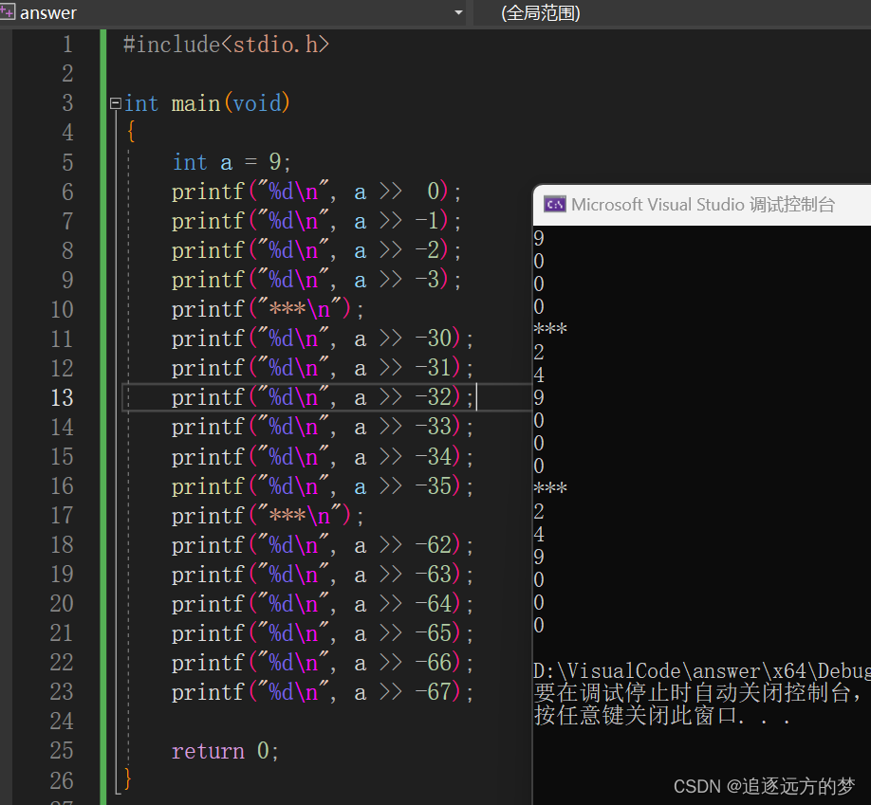The image size is (871, 805).
Task: Click the answer project icon
Action: pyautogui.click(x=7, y=11)
